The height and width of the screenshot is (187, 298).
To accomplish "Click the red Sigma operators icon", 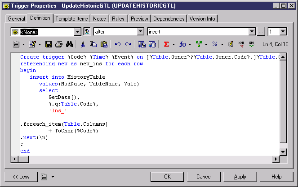I will (x=166, y=44).
